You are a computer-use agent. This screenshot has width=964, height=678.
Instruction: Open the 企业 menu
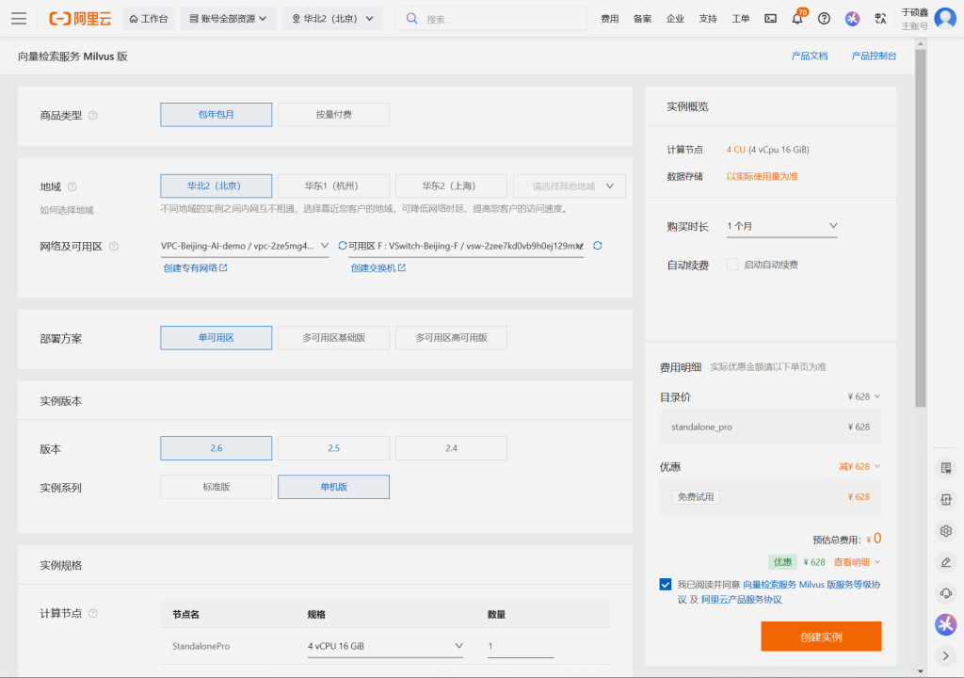675,19
